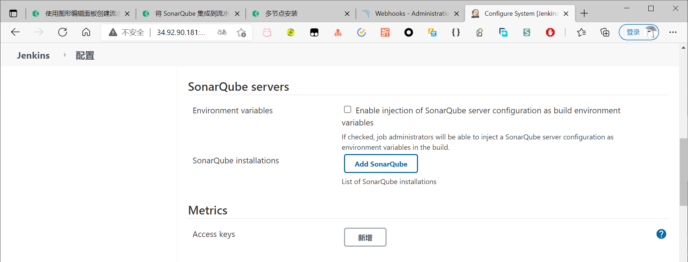Open the Collections toolbar icon
This screenshot has height=262, width=688.
(605, 33)
